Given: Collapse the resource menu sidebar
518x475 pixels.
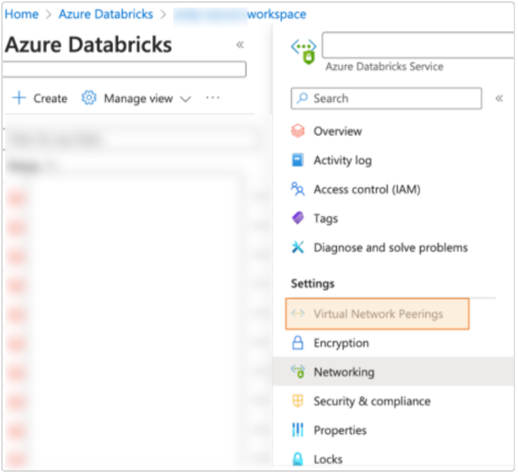Looking at the screenshot, I should [x=499, y=98].
